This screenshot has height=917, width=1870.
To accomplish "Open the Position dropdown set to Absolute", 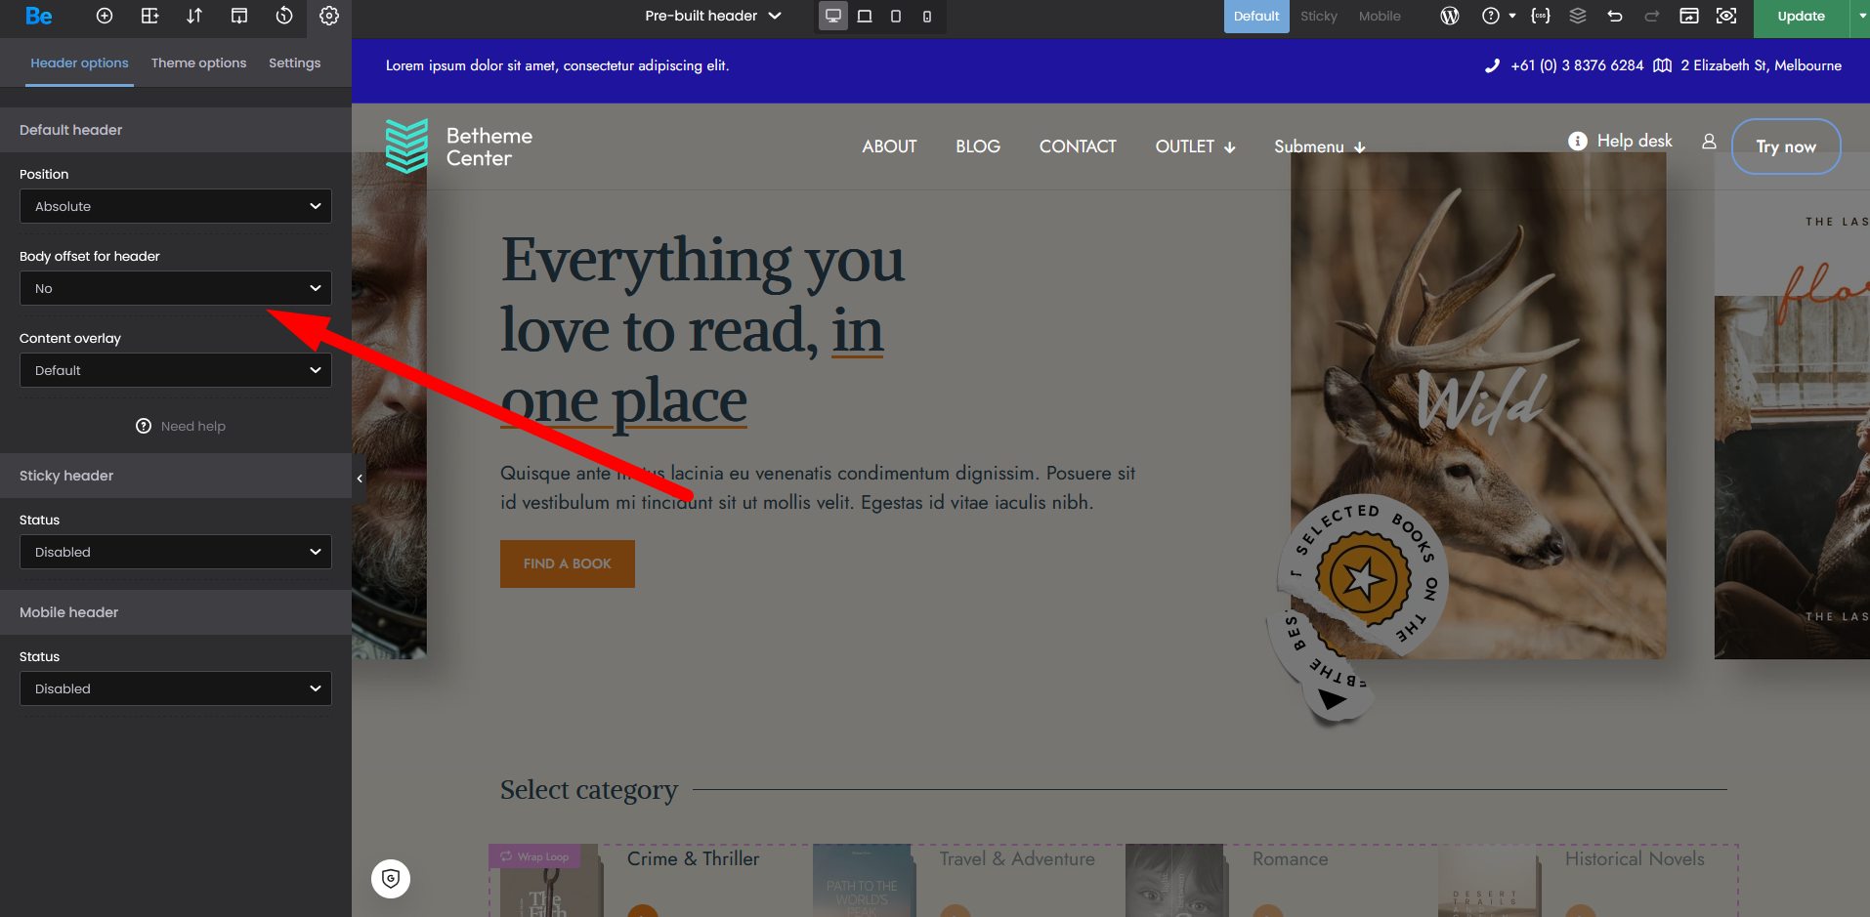I will (x=176, y=206).
